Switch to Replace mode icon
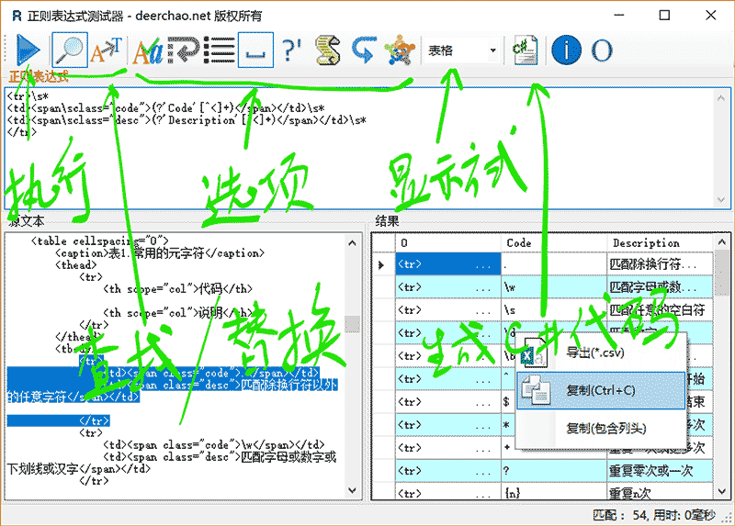This screenshot has height=526, width=735. coord(107,50)
